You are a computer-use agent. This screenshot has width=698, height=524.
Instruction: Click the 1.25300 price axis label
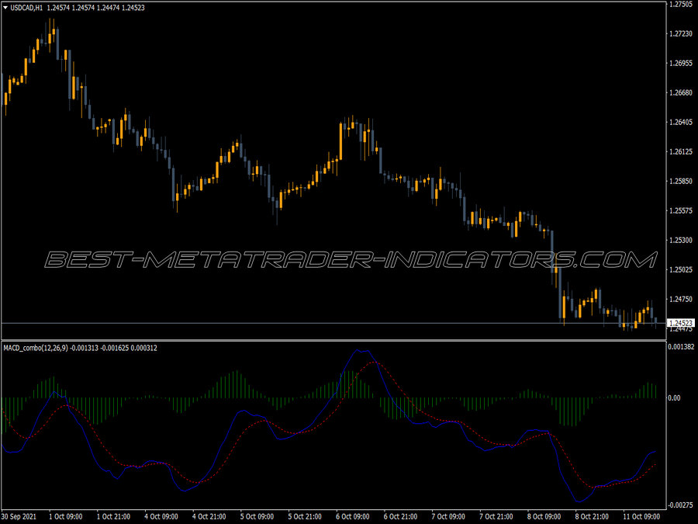click(x=681, y=240)
